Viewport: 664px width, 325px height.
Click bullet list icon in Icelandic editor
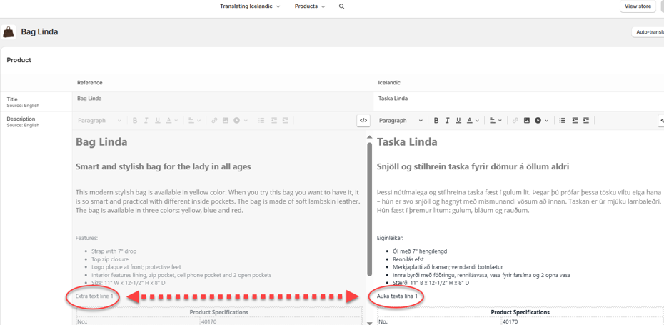(563, 121)
